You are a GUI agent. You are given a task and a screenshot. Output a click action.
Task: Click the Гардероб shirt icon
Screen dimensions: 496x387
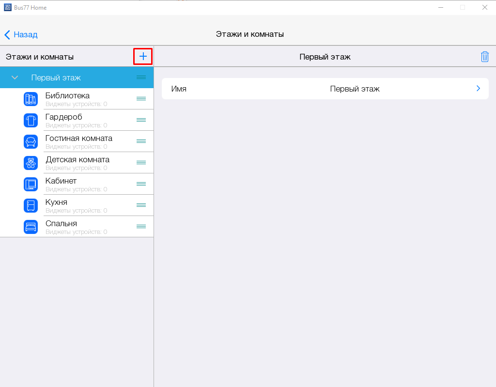click(x=31, y=120)
